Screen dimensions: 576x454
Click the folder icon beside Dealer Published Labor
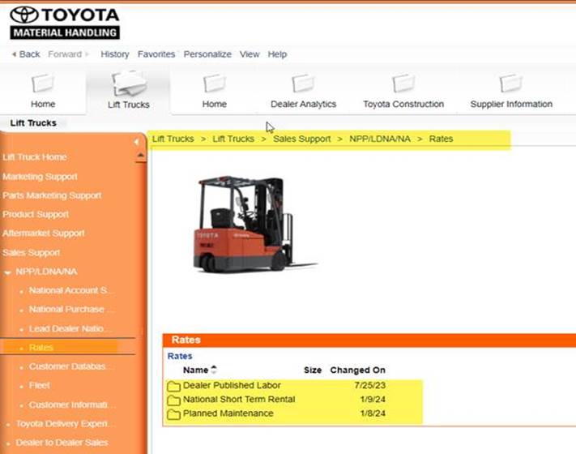click(x=173, y=386)
